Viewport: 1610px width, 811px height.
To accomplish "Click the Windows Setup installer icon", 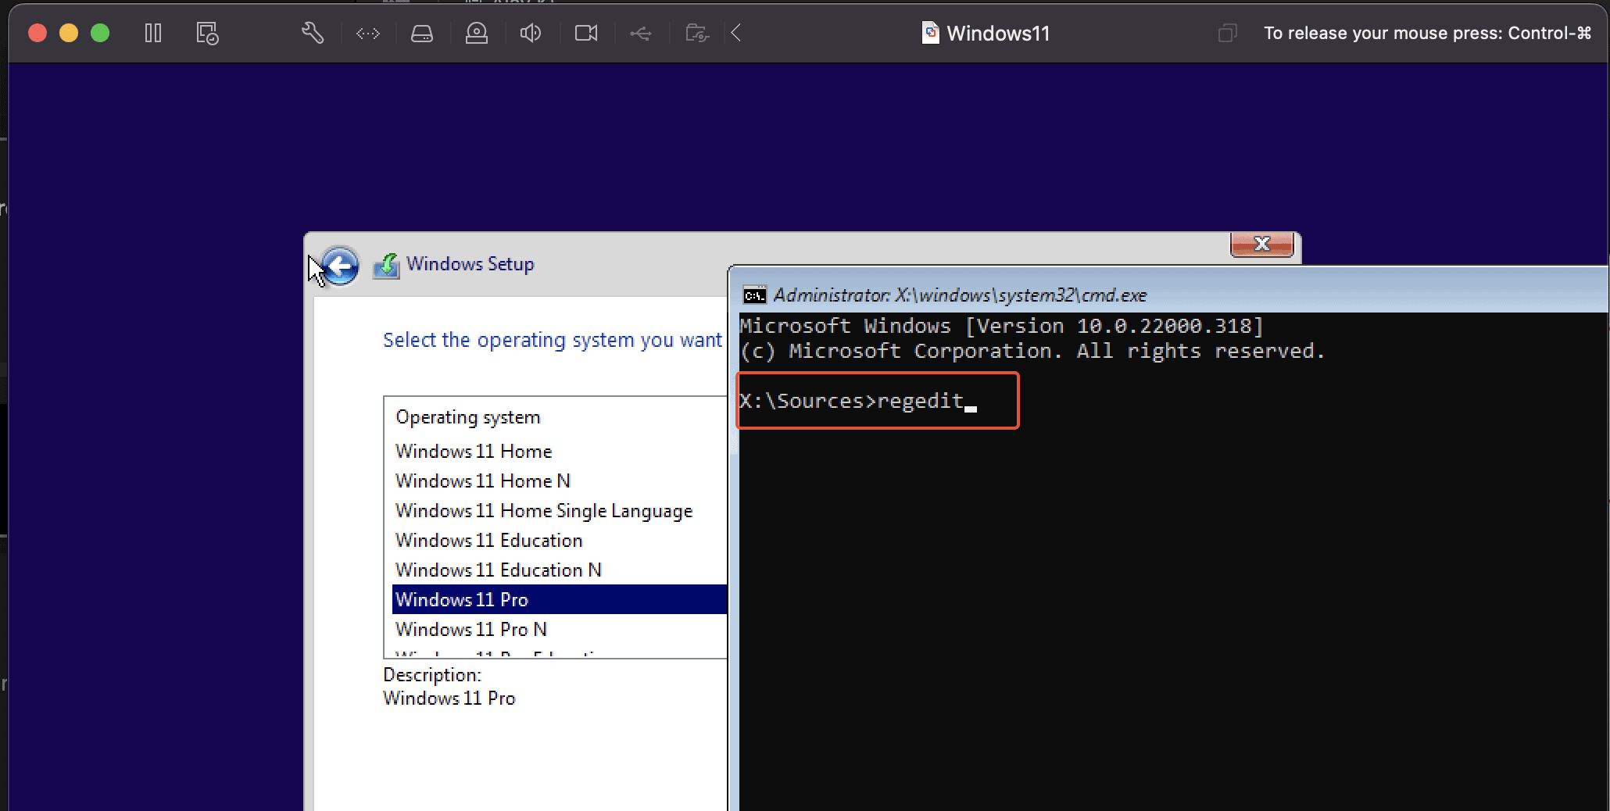I will tap(386, 266).
